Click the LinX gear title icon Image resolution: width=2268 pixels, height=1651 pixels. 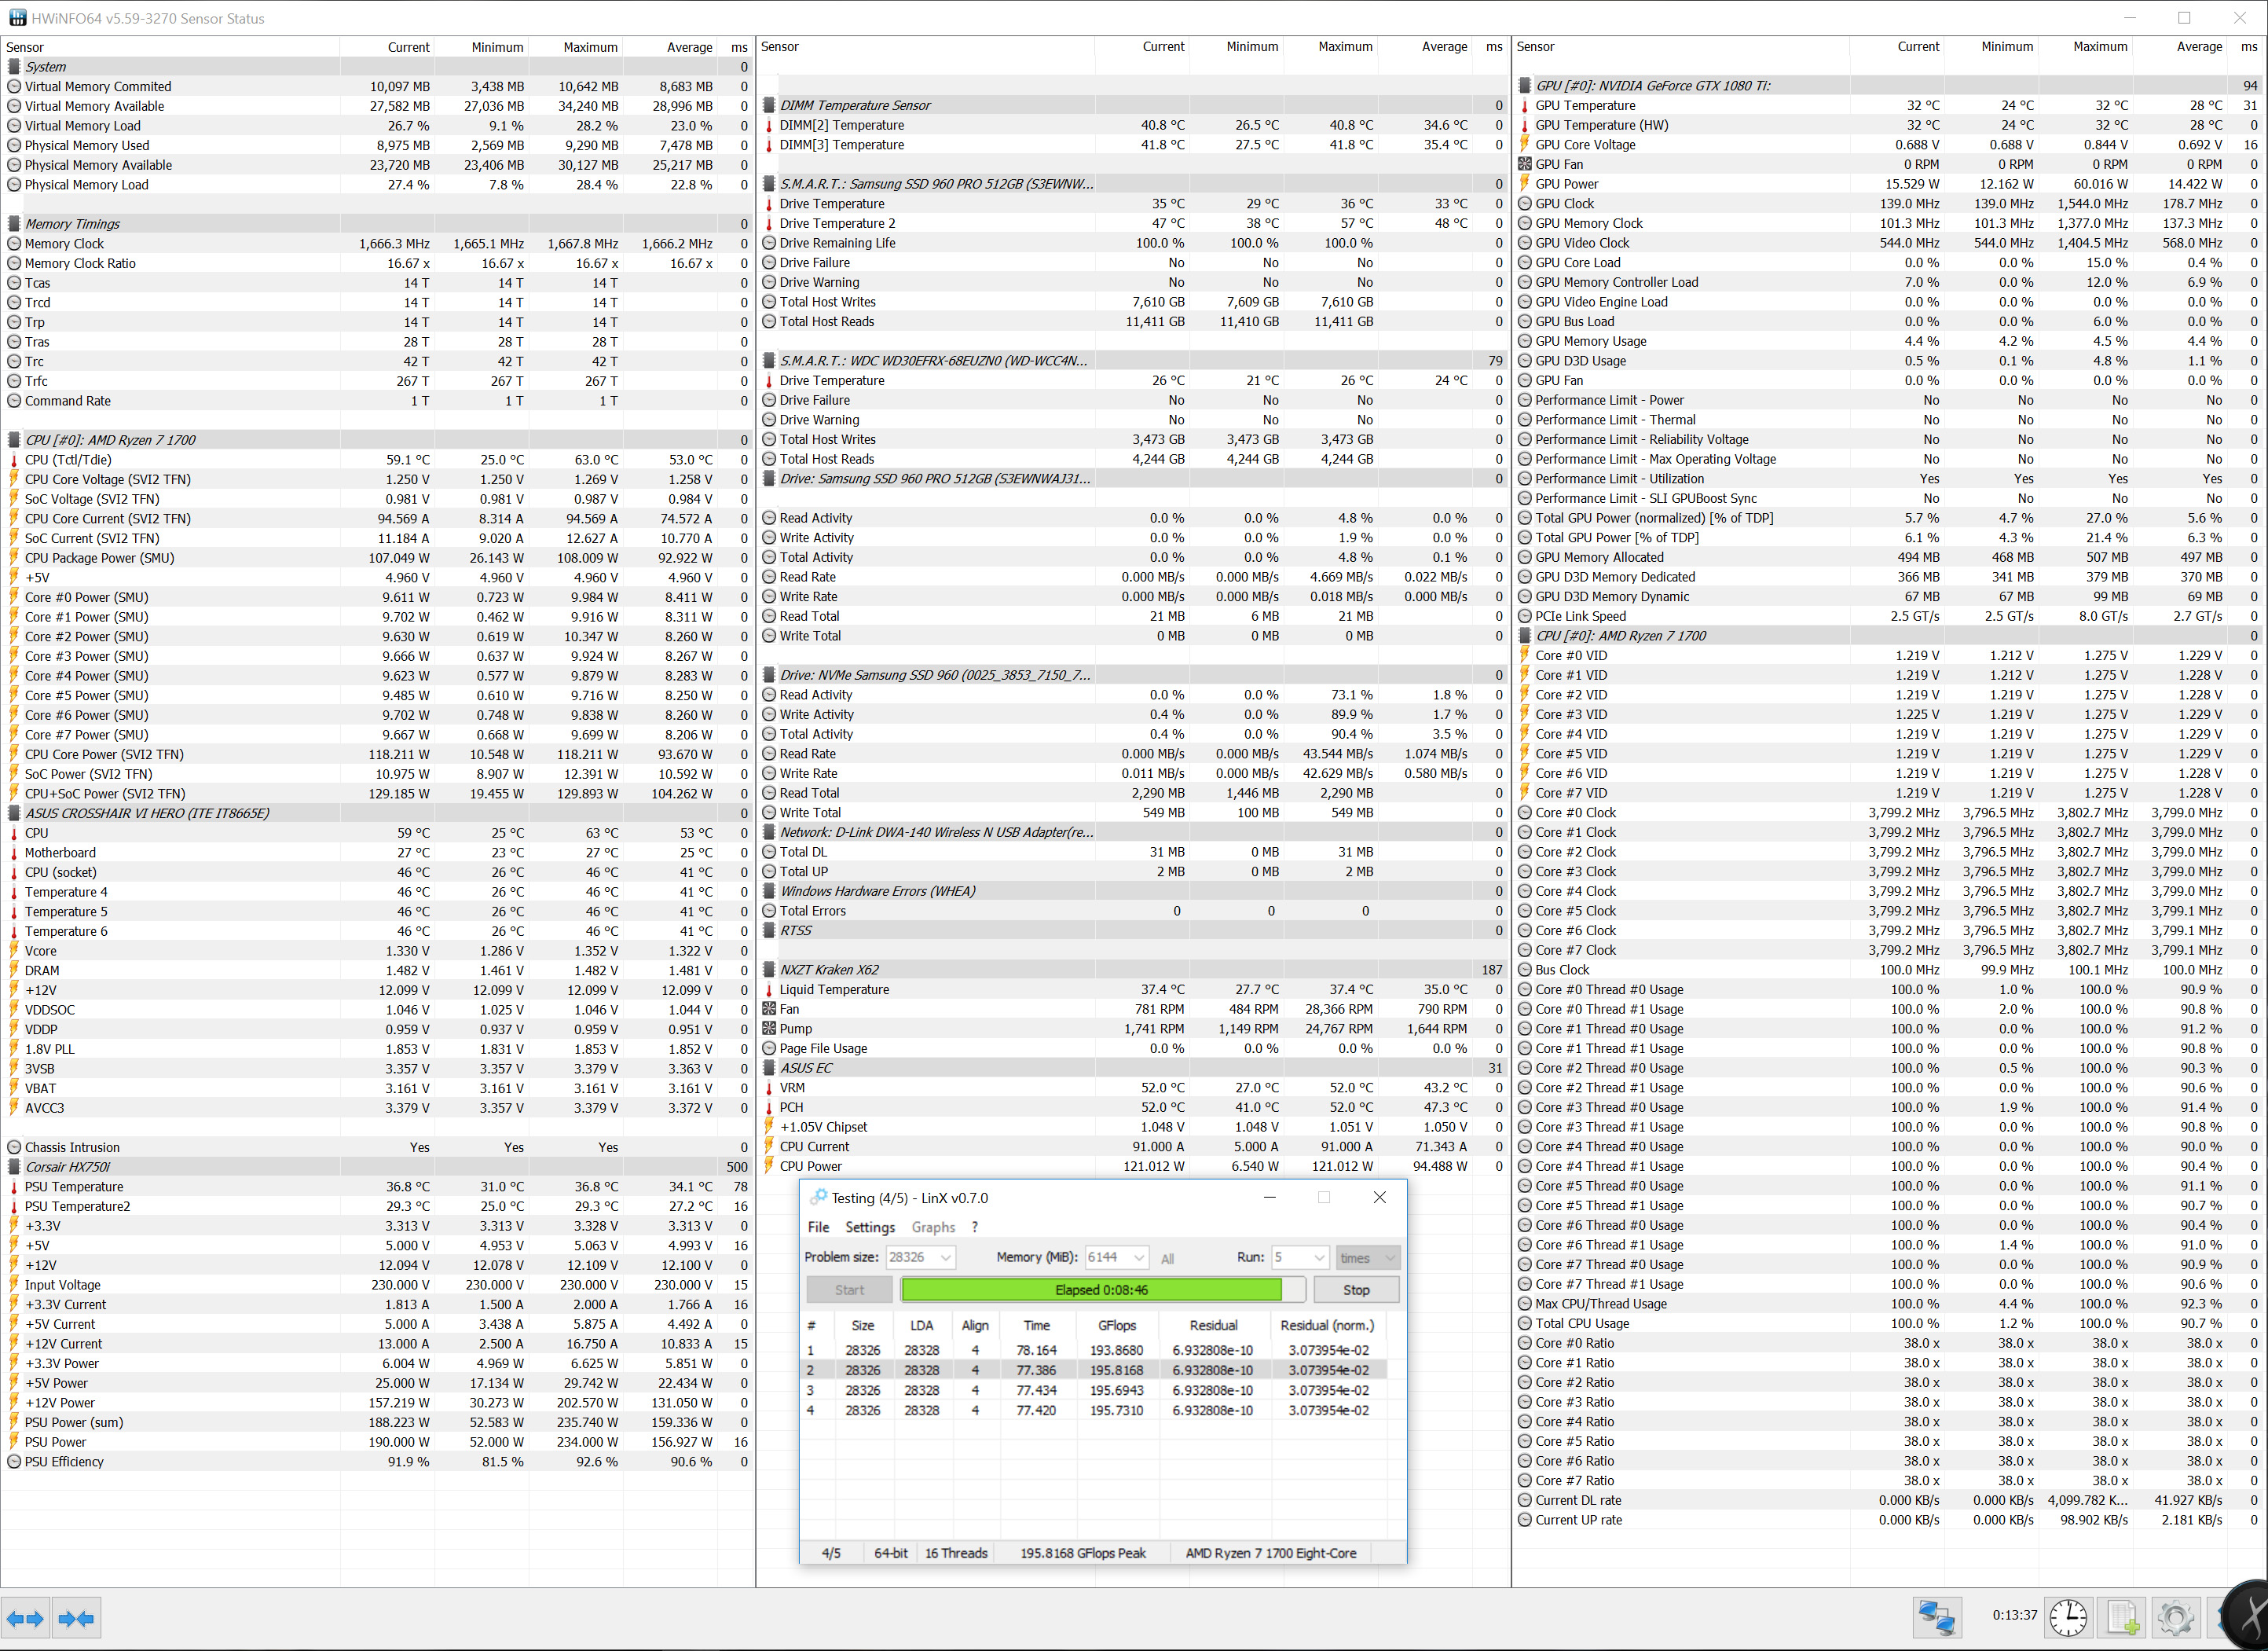pyautogui.click(x=818, y=1197)
